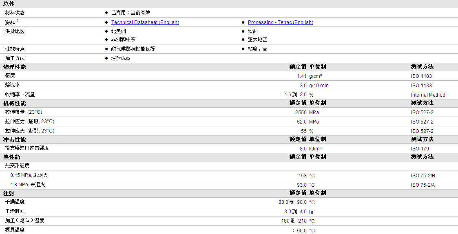Image resolution: width=458 pixels, height=234 pixels.
Task: Click the footnote 1 superscript beside 资料
Action: [x=18, y=20]
